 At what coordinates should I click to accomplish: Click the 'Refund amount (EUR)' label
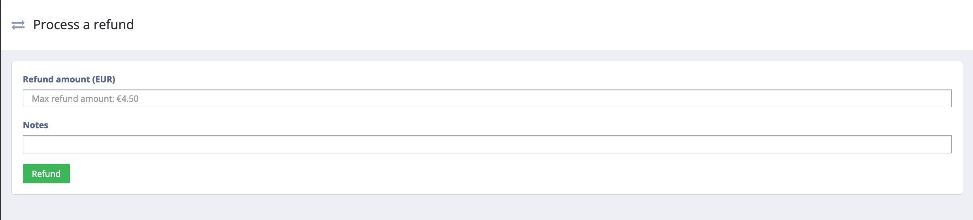click(x=69, y=79)
